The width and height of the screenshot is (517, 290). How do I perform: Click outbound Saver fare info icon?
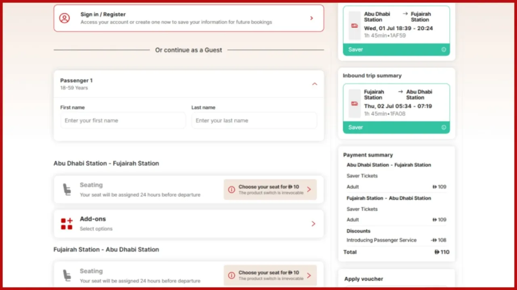pos(443,50)
